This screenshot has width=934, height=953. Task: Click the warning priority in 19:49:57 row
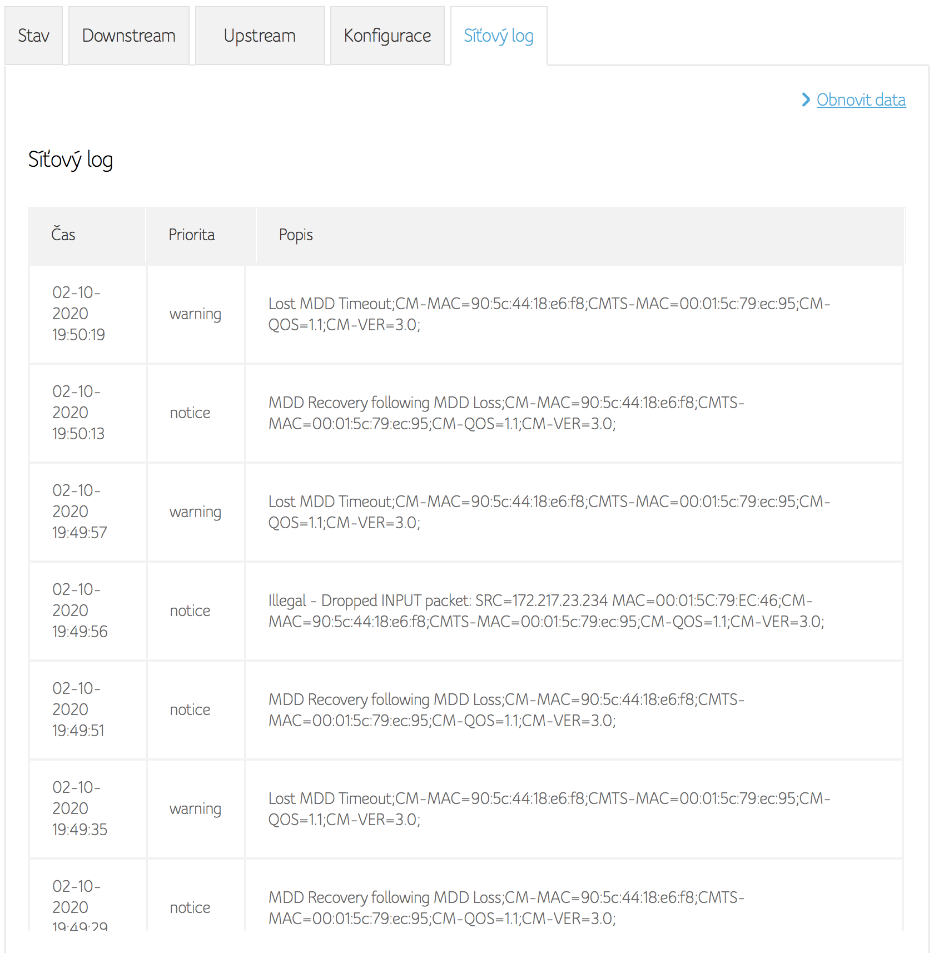pos(195,512)
